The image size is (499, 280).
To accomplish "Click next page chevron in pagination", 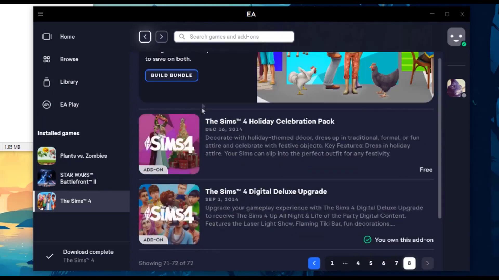I will [x=427, y=263].
